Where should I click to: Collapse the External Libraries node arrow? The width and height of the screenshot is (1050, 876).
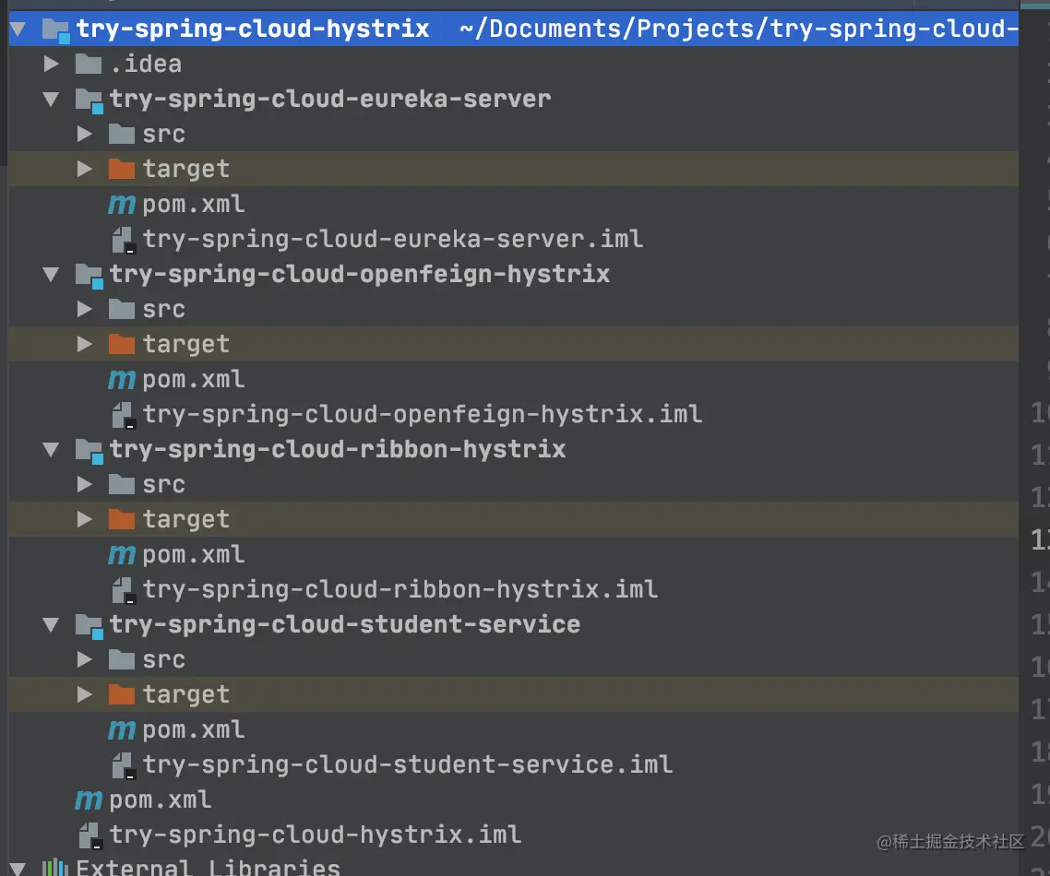18,868
